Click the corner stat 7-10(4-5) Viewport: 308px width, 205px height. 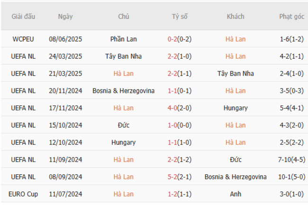click(x=291, y=160)
